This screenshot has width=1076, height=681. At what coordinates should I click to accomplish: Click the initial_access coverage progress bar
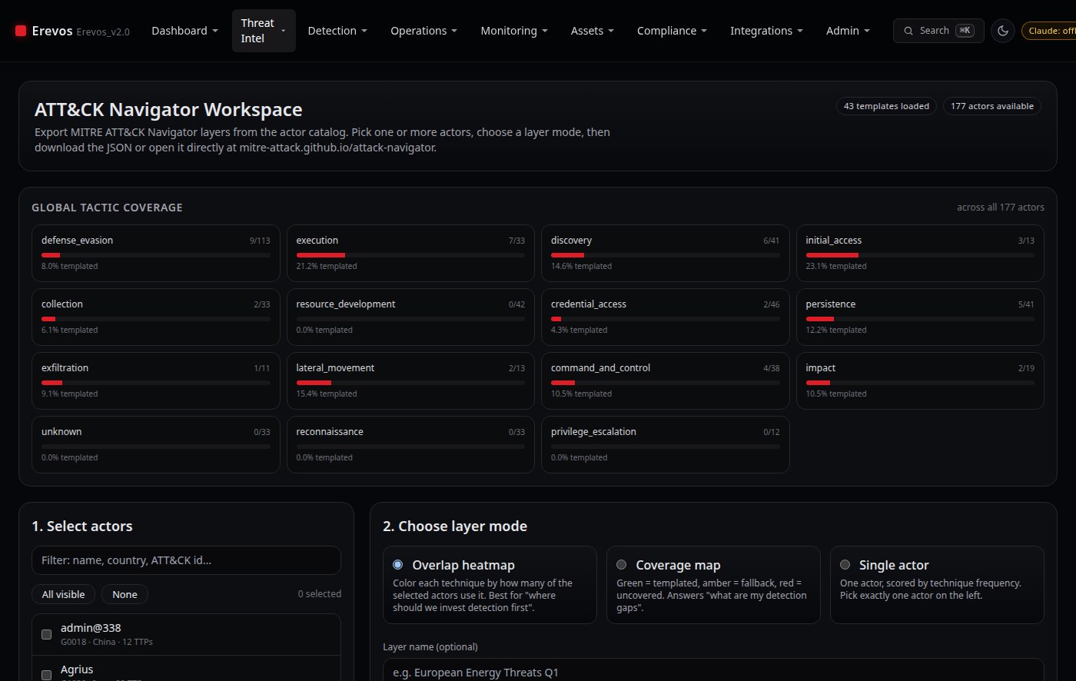920,254
